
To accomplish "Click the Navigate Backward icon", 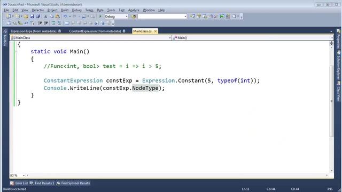I will [84, 17].
